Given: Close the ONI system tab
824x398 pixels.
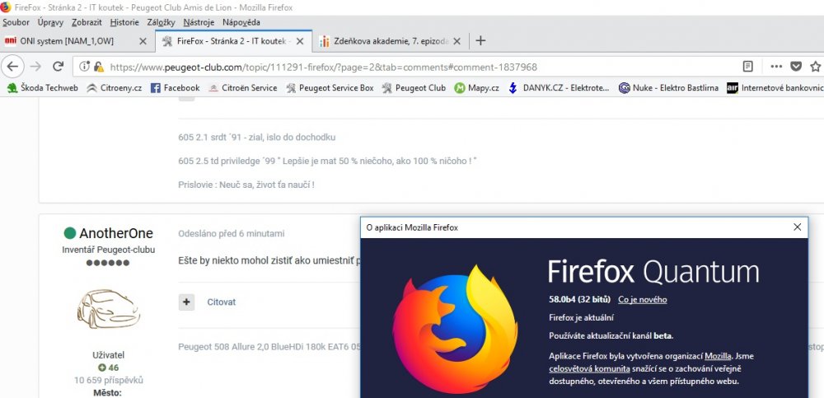Looking at the screenshot, I should point(143,41).
